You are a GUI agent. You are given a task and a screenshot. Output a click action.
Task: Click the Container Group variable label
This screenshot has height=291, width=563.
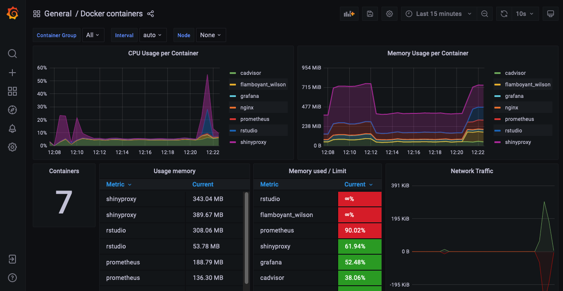(57, 35)
